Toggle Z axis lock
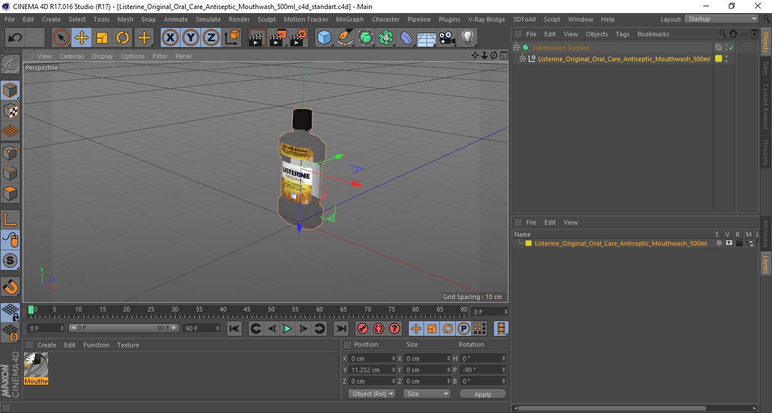772x413 pixels. coord(211,38)
